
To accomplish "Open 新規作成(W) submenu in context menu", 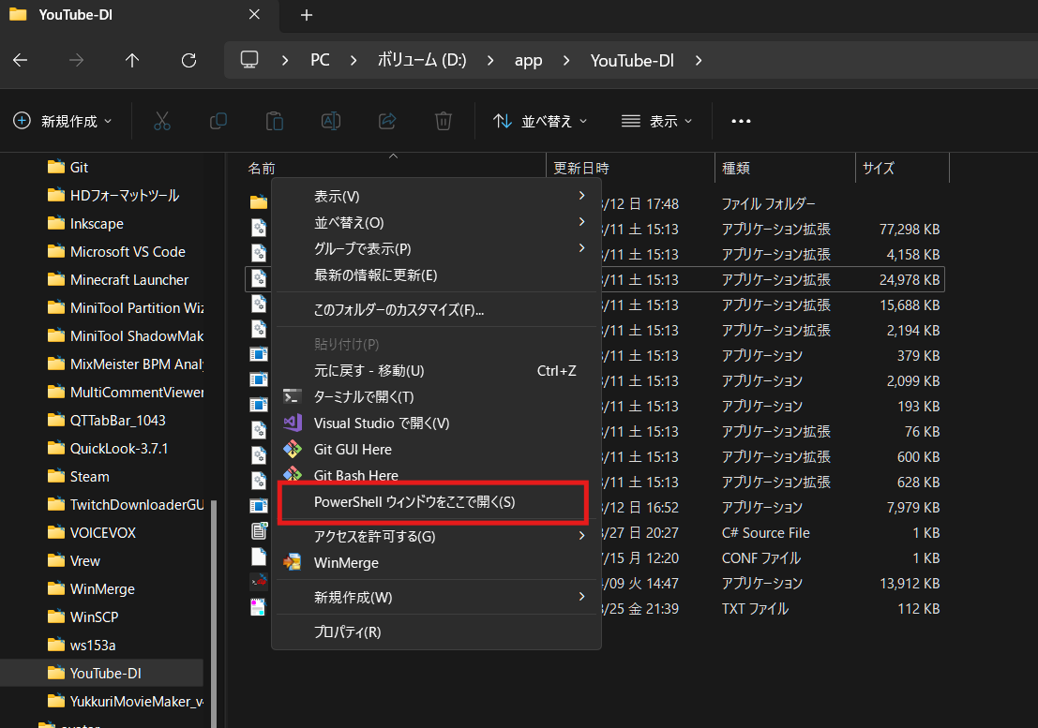I will (436, 597).
